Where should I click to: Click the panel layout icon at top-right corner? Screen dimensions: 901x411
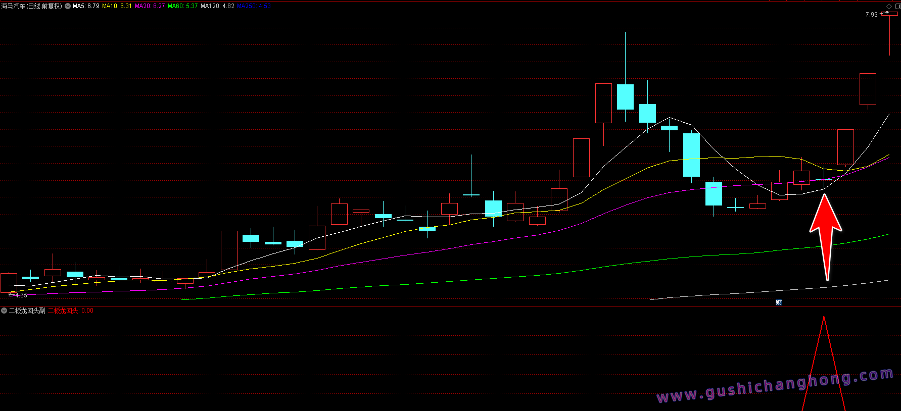click(x=897, y=6)
